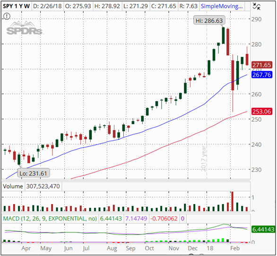The height and width of the screenshot is (256, 277).
Task: Click the H: 278.92 high value
Action: click(107, 6)
